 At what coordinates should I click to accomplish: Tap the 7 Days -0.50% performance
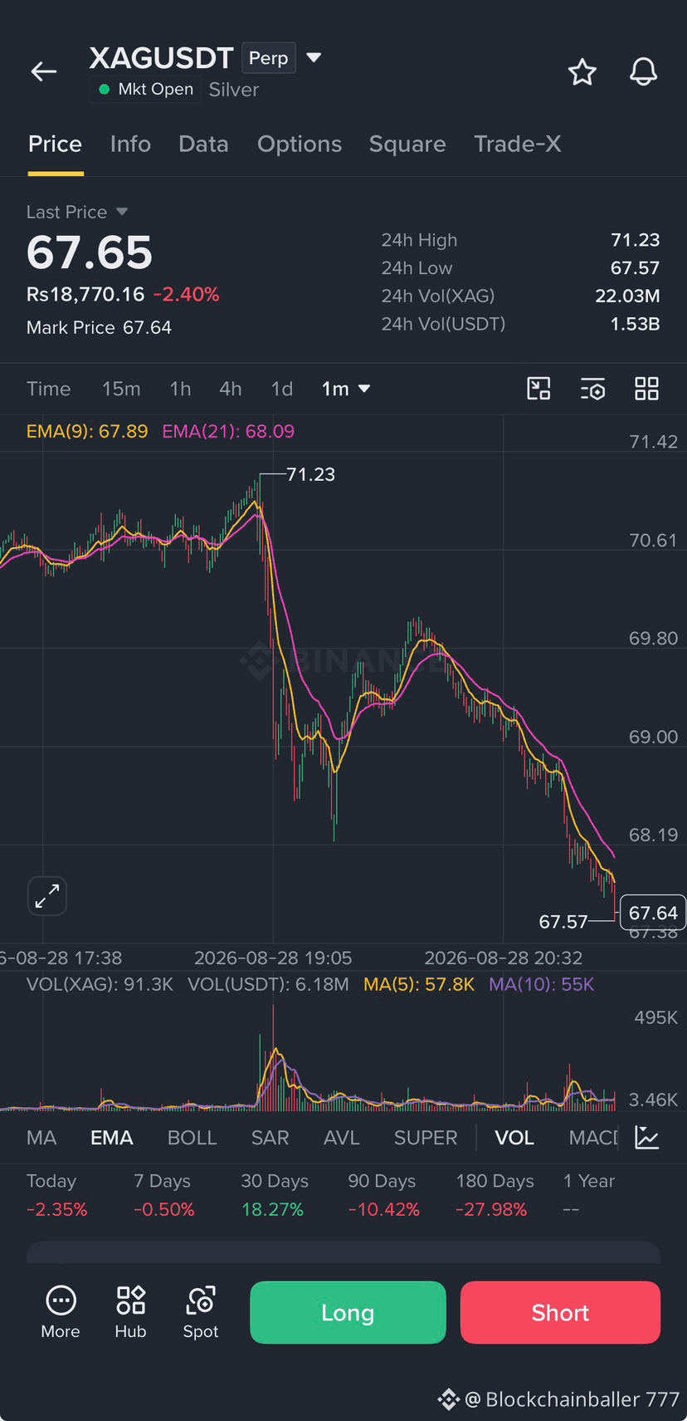163,1195
